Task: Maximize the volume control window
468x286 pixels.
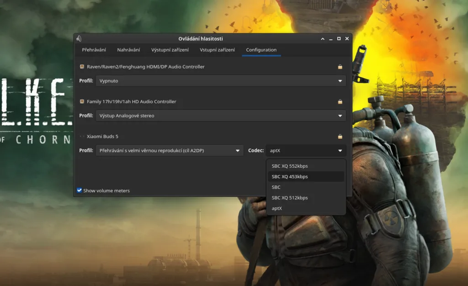Action: [339, 39]
